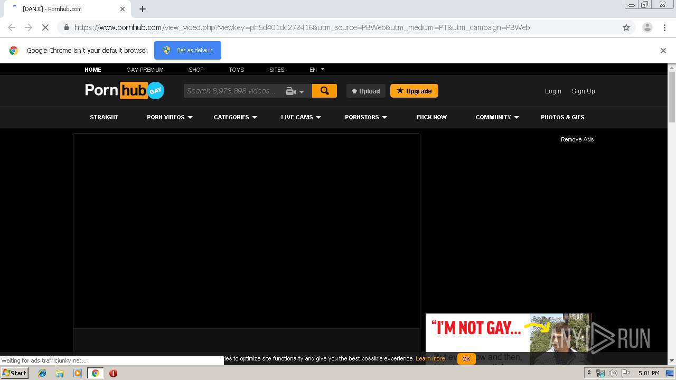Open the HOME top menu item
Image resolution: width=676 pixels, height=380 pixels.
click(x=93, y=70)
